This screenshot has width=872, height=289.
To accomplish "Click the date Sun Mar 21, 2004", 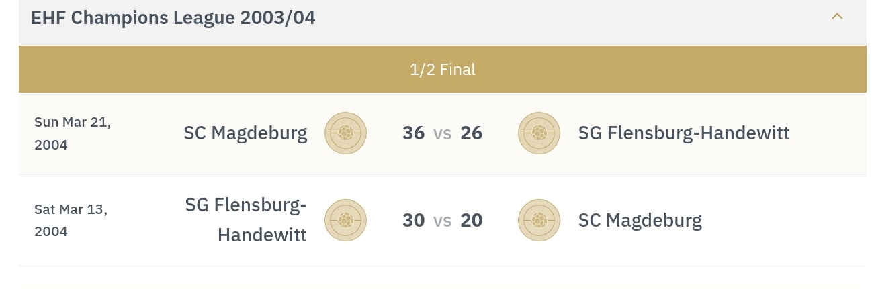I will point(73,133).
